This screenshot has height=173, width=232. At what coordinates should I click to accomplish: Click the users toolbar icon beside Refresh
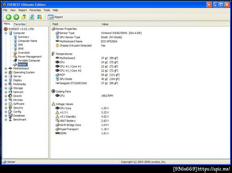(39, 17)
